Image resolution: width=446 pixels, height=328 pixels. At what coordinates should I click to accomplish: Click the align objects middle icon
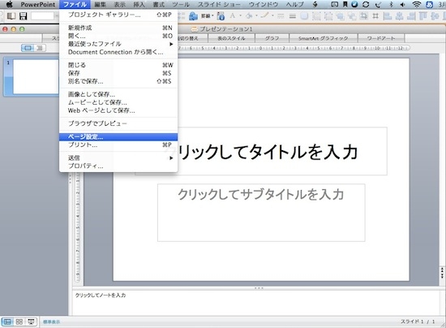point(435,16)
